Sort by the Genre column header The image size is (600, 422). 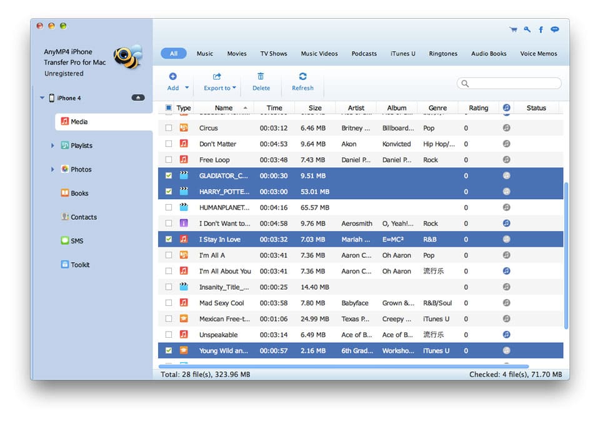437,108
